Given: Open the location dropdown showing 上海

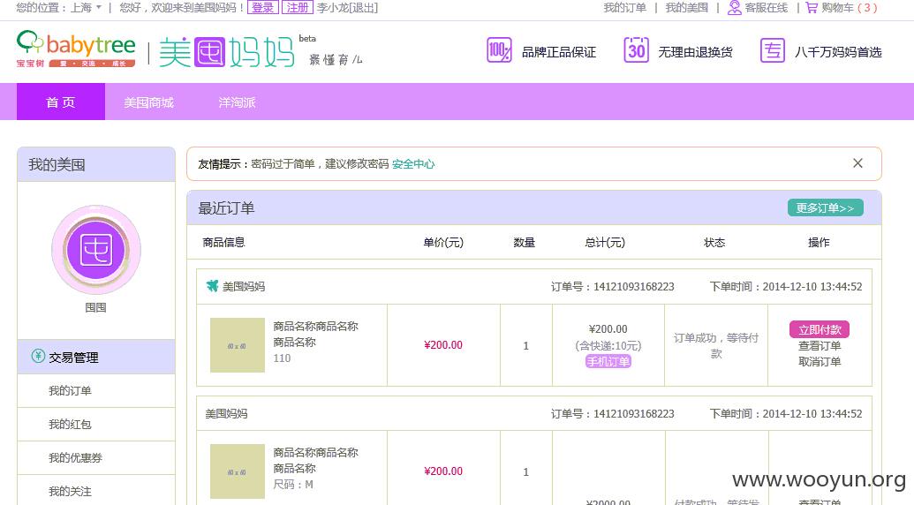Looking at the screenshot, I should click(86, 8).
